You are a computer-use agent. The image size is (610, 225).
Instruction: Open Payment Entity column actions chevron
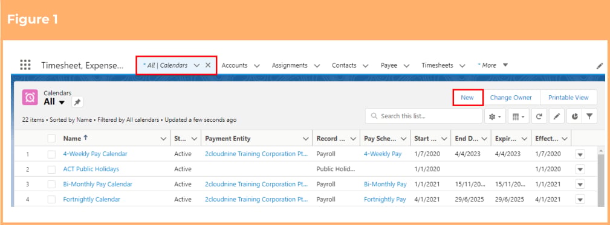tap(306, 139)
